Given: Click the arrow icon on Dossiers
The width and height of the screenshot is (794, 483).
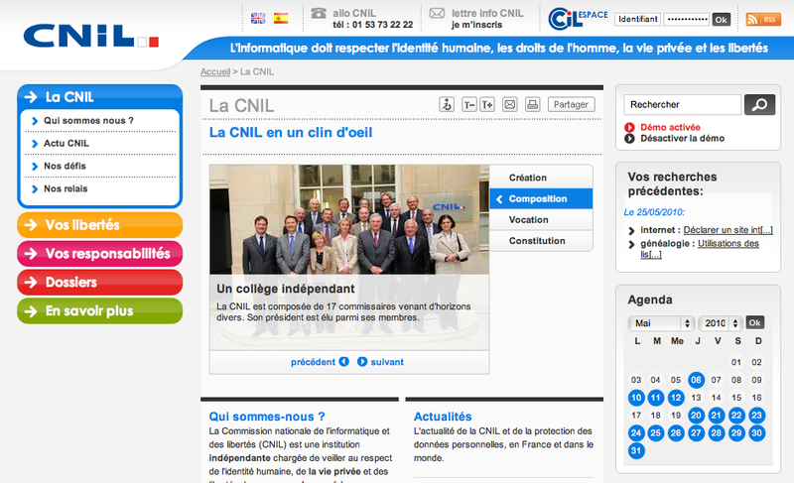Looking at the screenshot, I should pos(31,283).
